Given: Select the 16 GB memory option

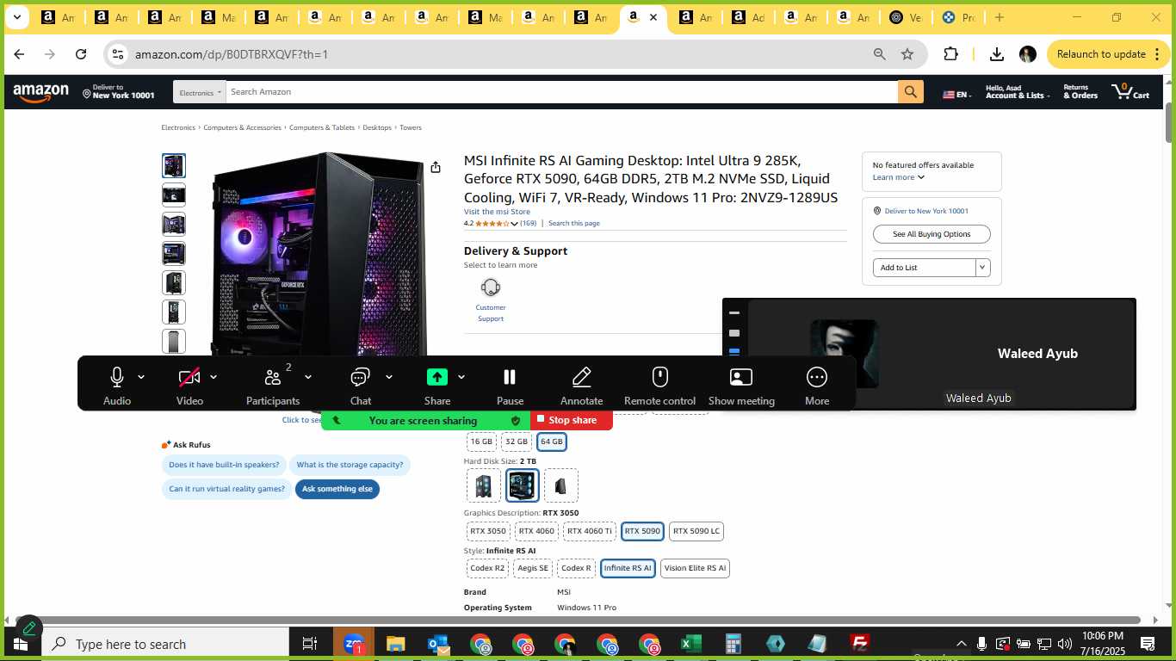Looking at the screenshot, I should point(481,442).
